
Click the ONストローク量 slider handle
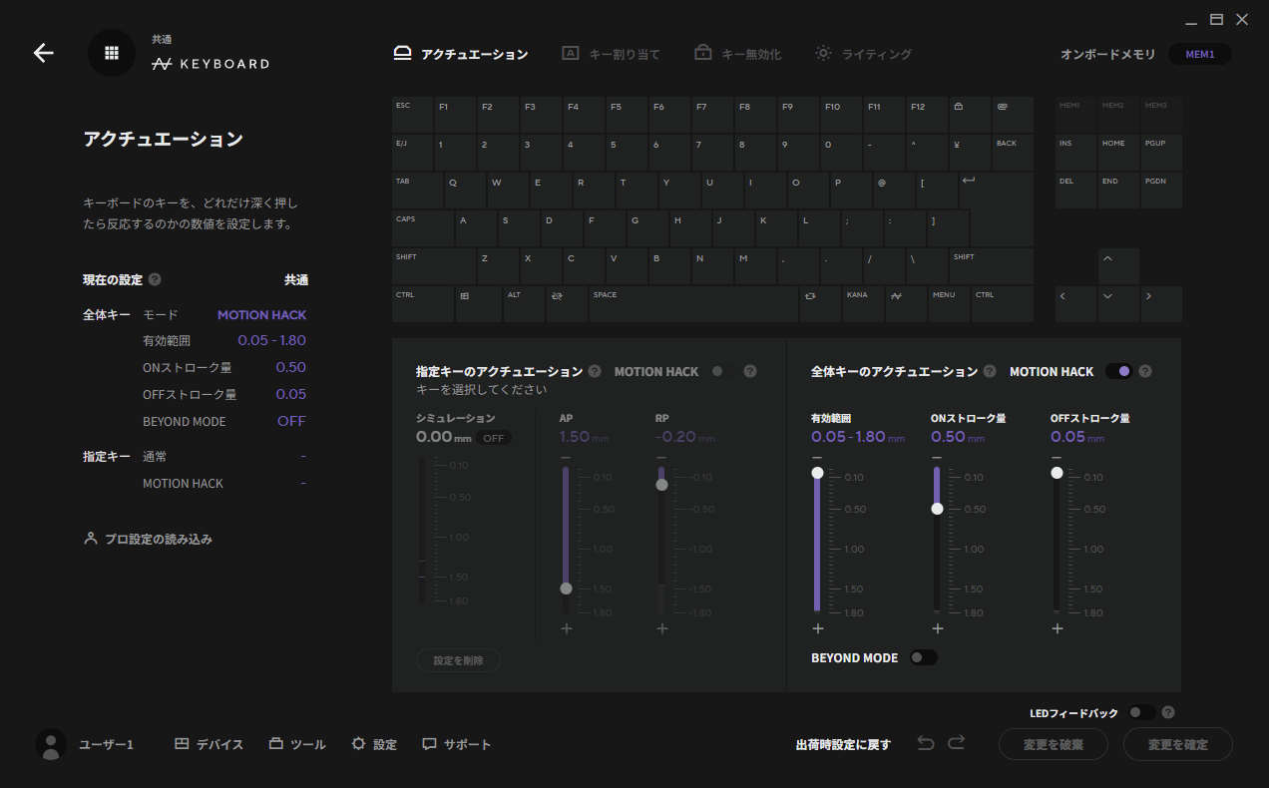937,509
